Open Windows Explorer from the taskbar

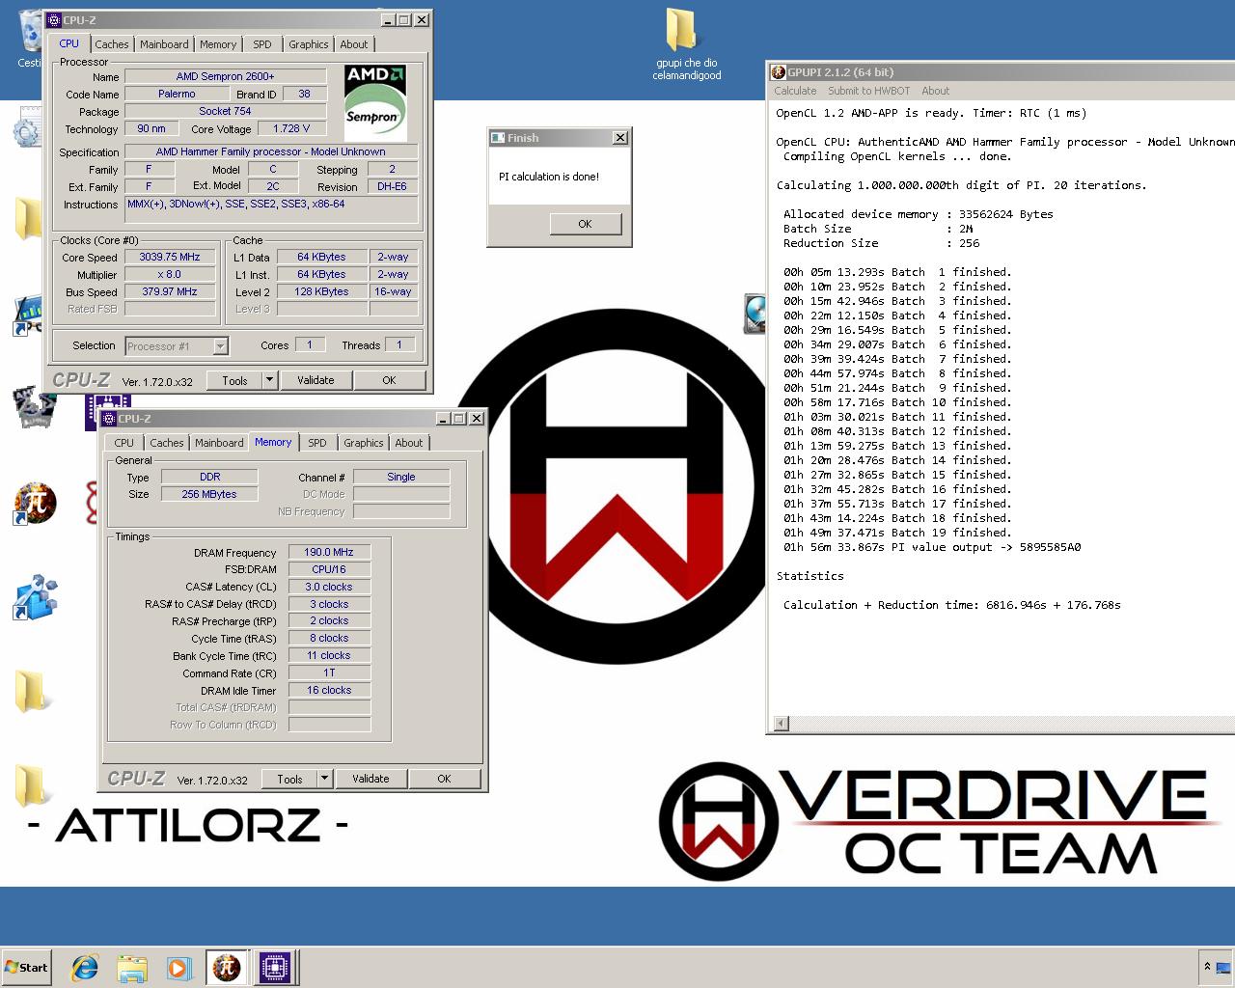coord(132,967)
